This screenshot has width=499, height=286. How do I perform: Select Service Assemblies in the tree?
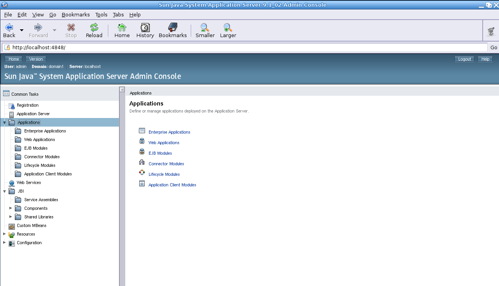click(x=41, y=200)
